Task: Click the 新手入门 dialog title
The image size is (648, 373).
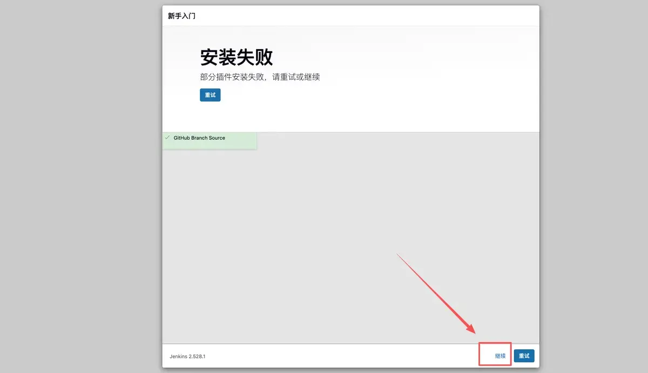Action: point(181,16)
